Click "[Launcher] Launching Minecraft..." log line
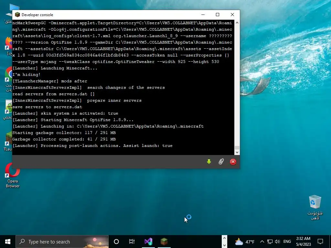 tap(55, 68)
